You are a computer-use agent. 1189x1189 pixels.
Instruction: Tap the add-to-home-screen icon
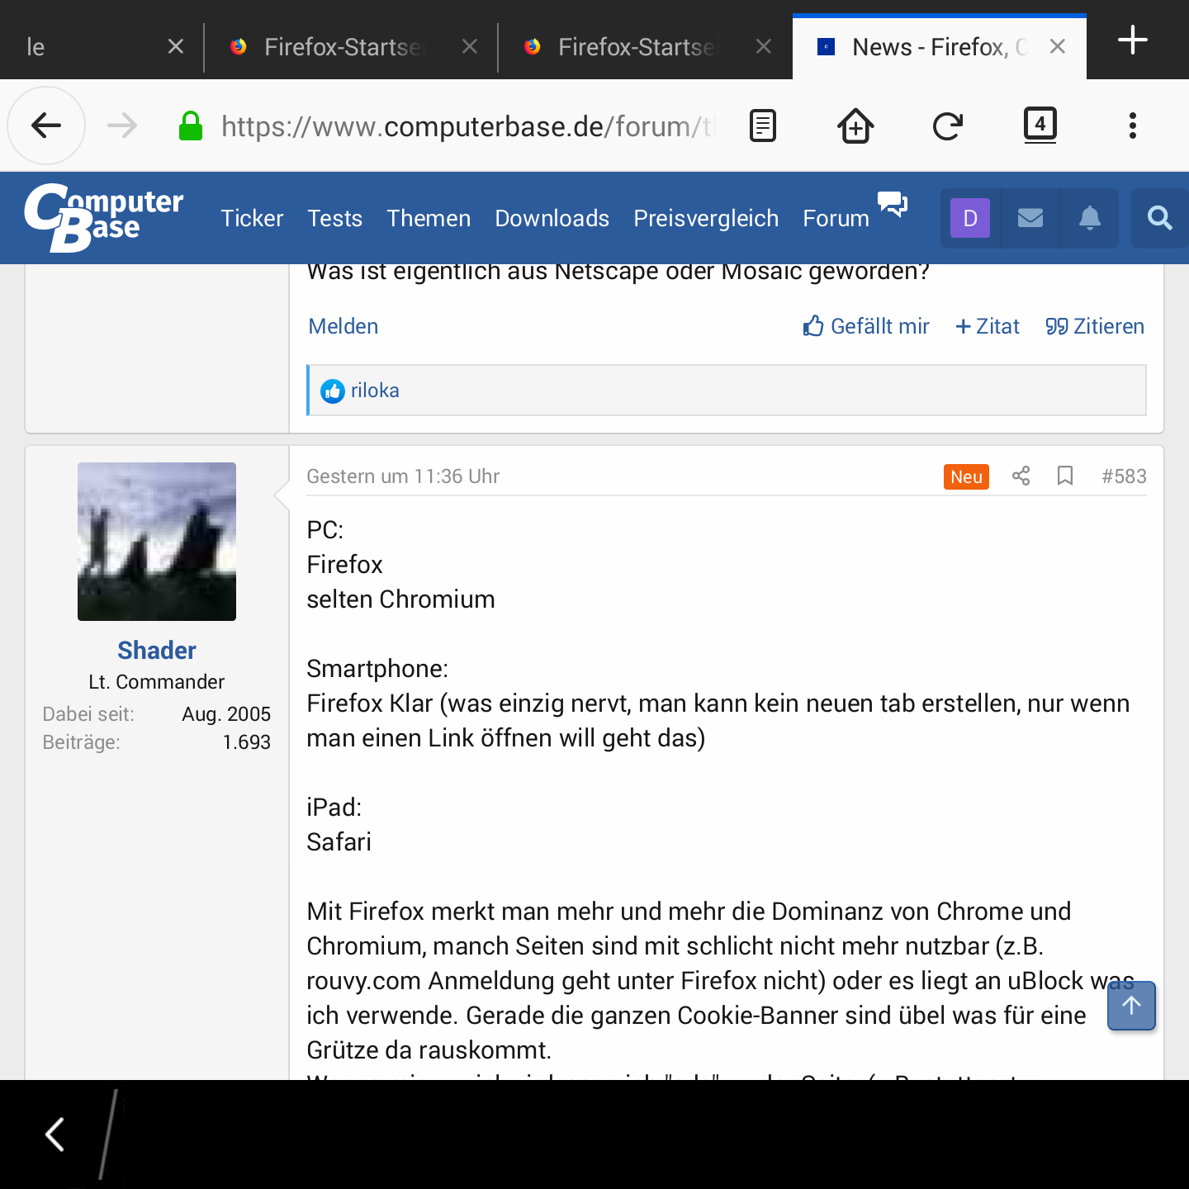[855, 126]
